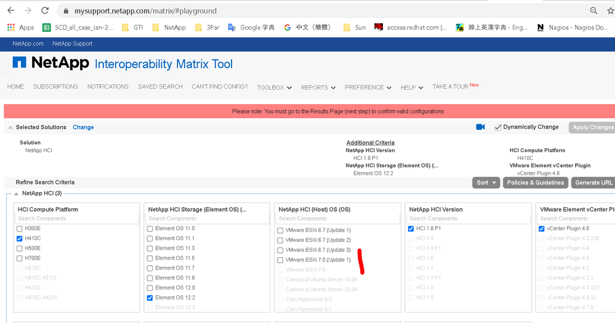
Task: Check the H300E compute platform box
Action: [x=20, y=229]
